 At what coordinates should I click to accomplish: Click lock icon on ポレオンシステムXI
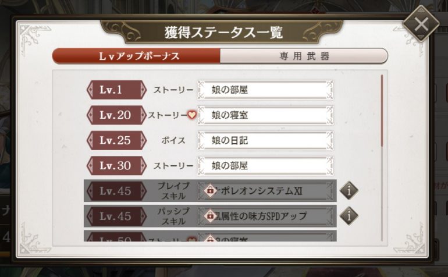tap(210, 190)
